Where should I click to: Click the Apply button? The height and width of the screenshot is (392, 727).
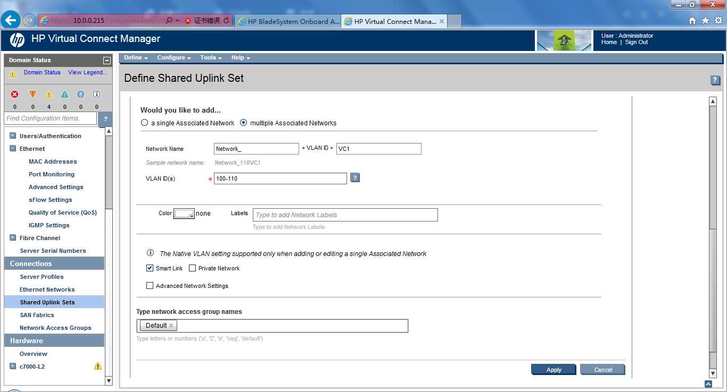(553, 370)
